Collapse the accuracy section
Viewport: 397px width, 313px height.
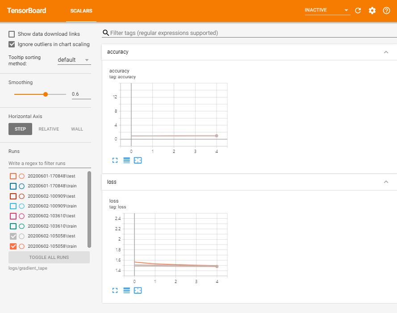click(386, 52)
